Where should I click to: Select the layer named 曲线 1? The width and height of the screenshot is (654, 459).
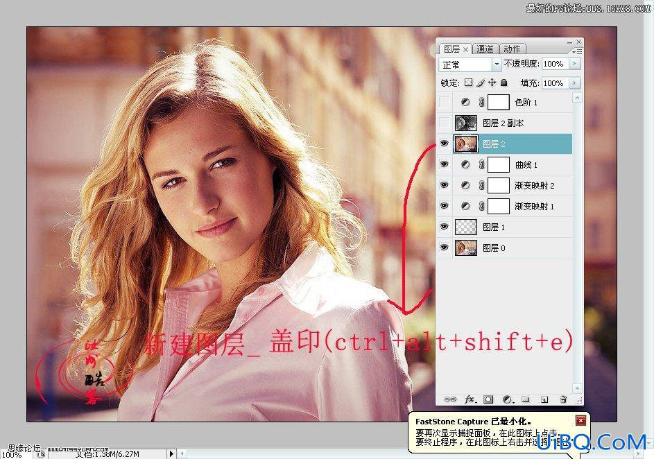(x=526, y=165)
